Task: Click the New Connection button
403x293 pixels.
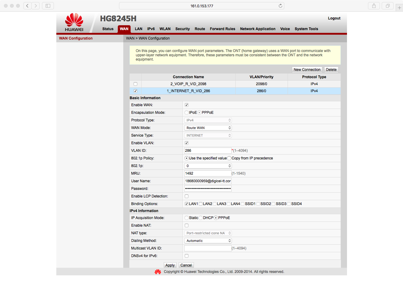Action: click(307, 70)
